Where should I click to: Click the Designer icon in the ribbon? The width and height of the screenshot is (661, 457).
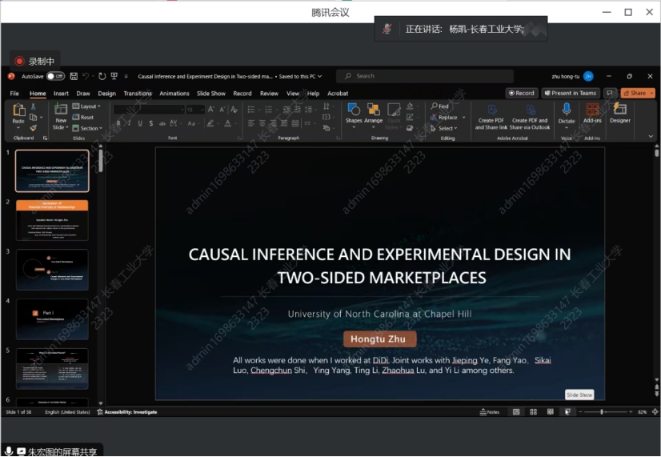pos(619,110)
